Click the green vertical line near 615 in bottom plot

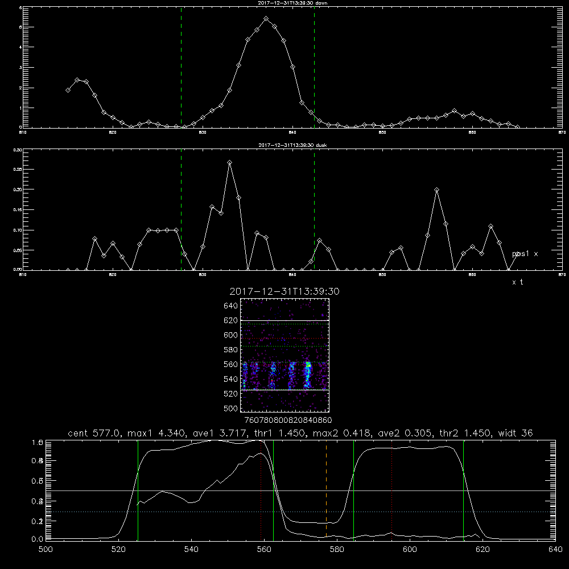(463, 489)
